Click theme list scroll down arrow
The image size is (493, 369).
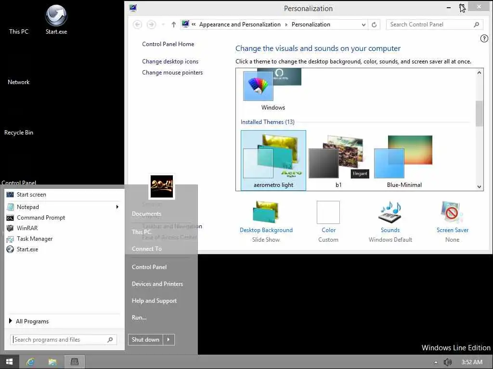[x=479, y=186]
